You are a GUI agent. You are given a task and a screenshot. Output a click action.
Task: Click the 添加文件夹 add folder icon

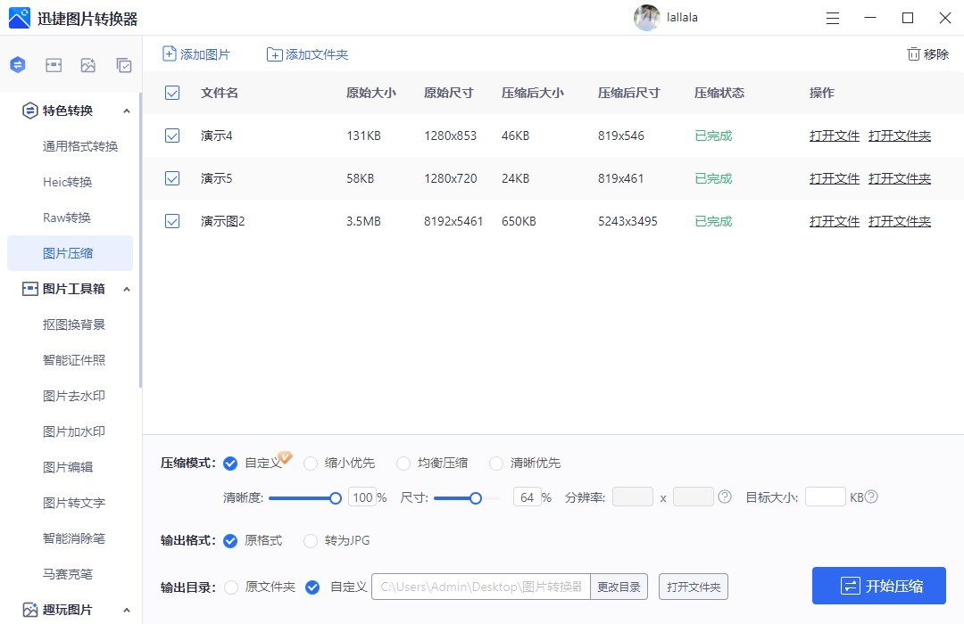click(x=275, y=53)
